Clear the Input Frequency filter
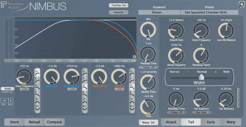This screenshot has height=127, width=246. coord(24,89)
